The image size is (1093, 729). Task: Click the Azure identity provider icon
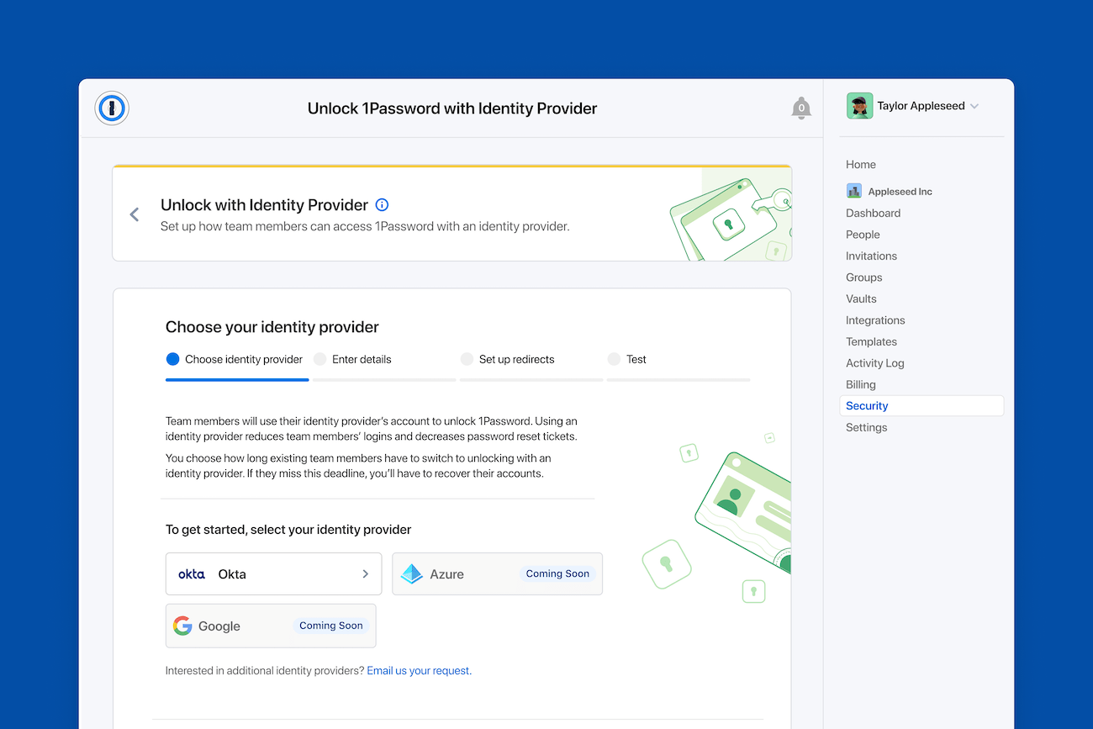[411, 573]
